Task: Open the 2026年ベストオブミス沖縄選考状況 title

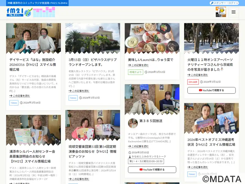Action: coord(211,142)
